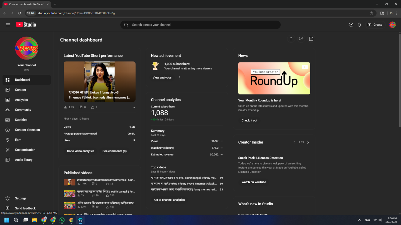This screenshot has width=401, height=225.
Task: Select Content detection in sidebar
Action: [27, 130]
